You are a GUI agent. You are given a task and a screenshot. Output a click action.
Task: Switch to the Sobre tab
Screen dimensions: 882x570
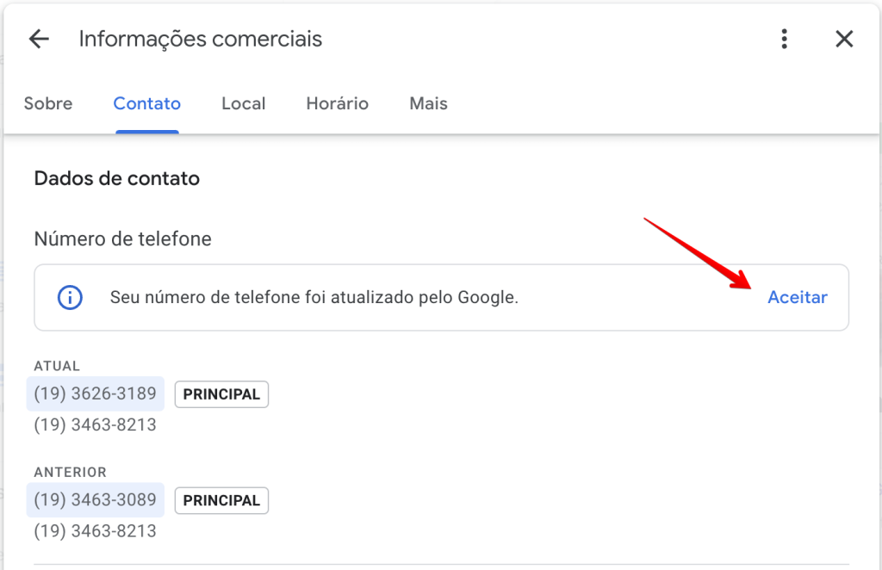tap(48, 103)
